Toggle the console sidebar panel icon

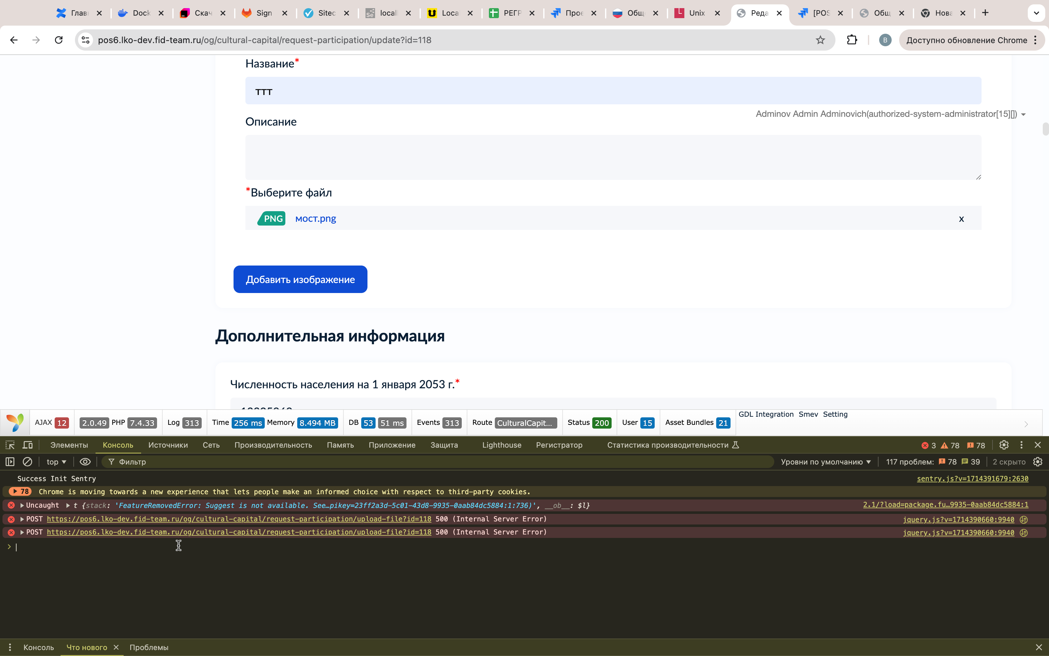click(x=10, y=462)
